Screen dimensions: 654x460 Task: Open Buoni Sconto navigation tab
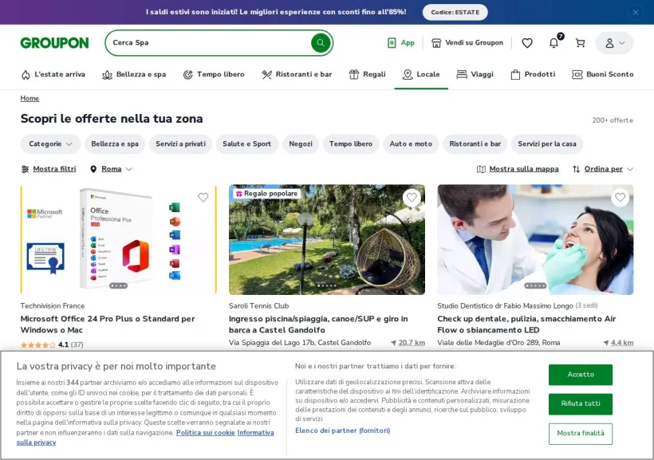(x=602, y=74)
